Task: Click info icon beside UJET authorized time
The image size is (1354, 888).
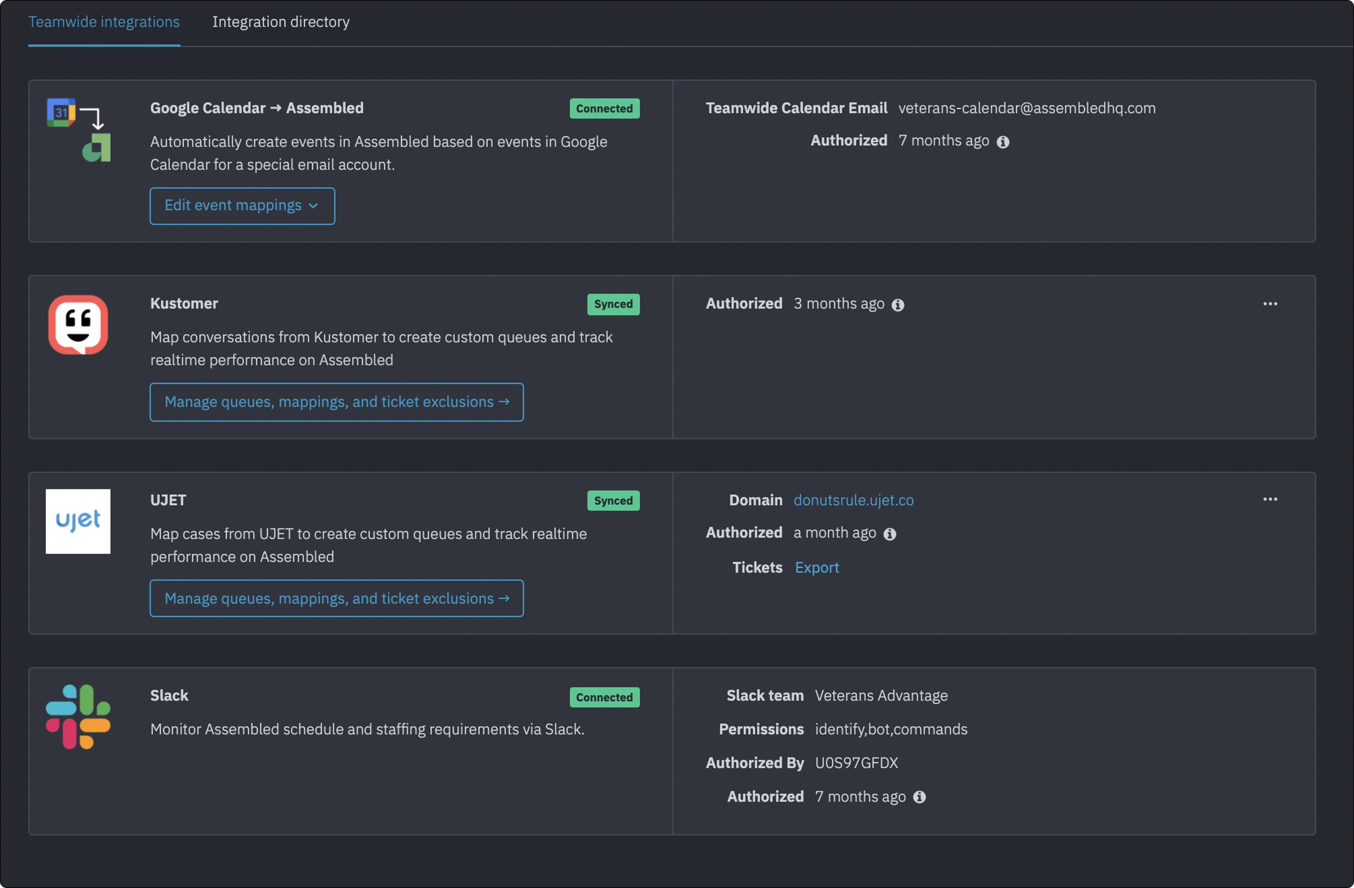Action: point(890,534)
